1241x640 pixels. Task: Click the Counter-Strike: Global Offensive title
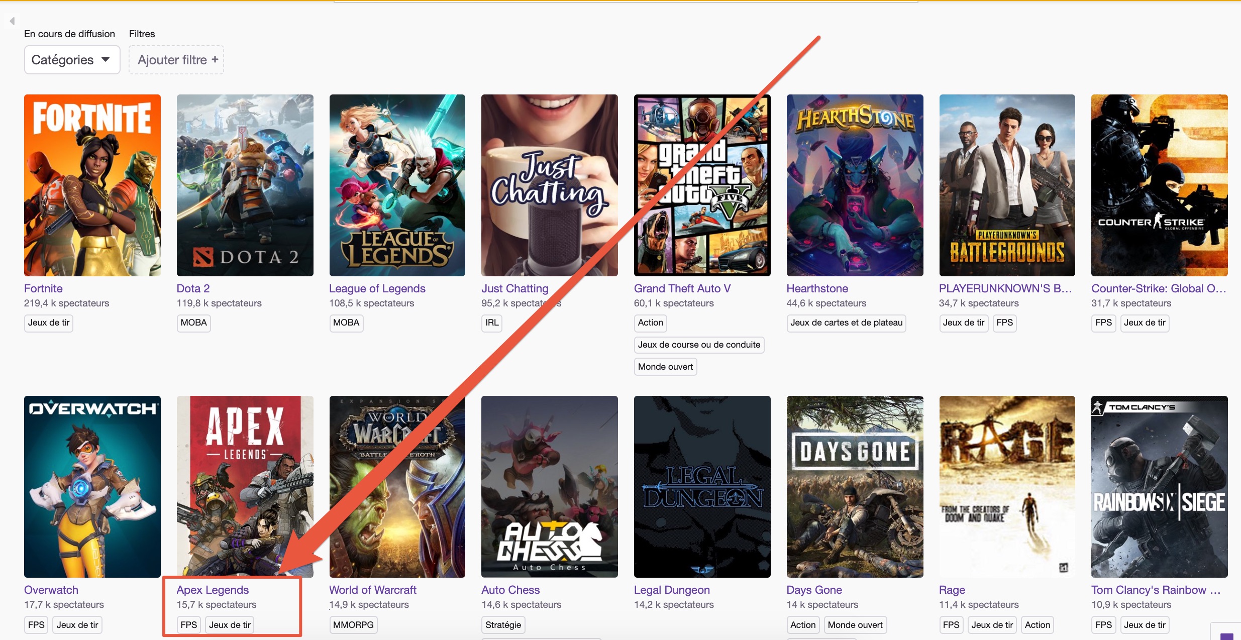1159,288
